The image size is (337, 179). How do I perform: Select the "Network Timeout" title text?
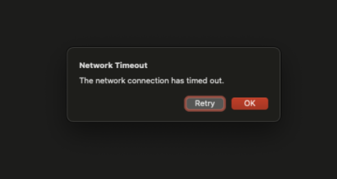(x=113, y=65)
